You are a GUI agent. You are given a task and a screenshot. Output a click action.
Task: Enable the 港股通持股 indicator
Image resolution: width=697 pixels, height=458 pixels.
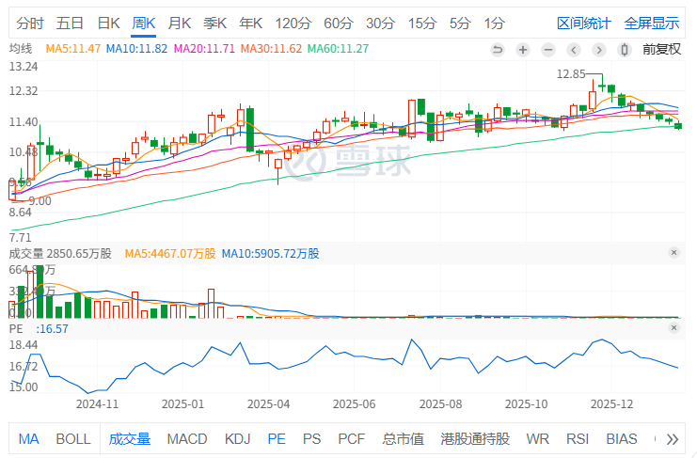(477, 439)
